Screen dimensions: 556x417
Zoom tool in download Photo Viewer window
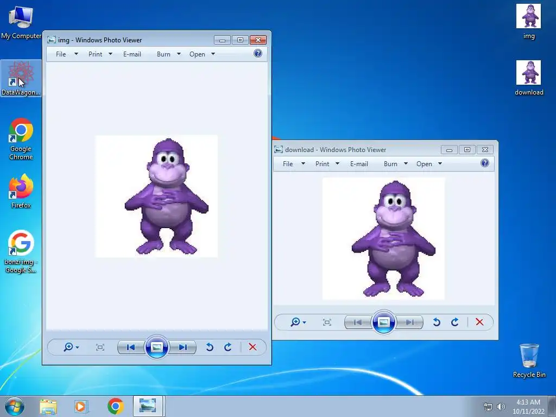pos(298,322)
